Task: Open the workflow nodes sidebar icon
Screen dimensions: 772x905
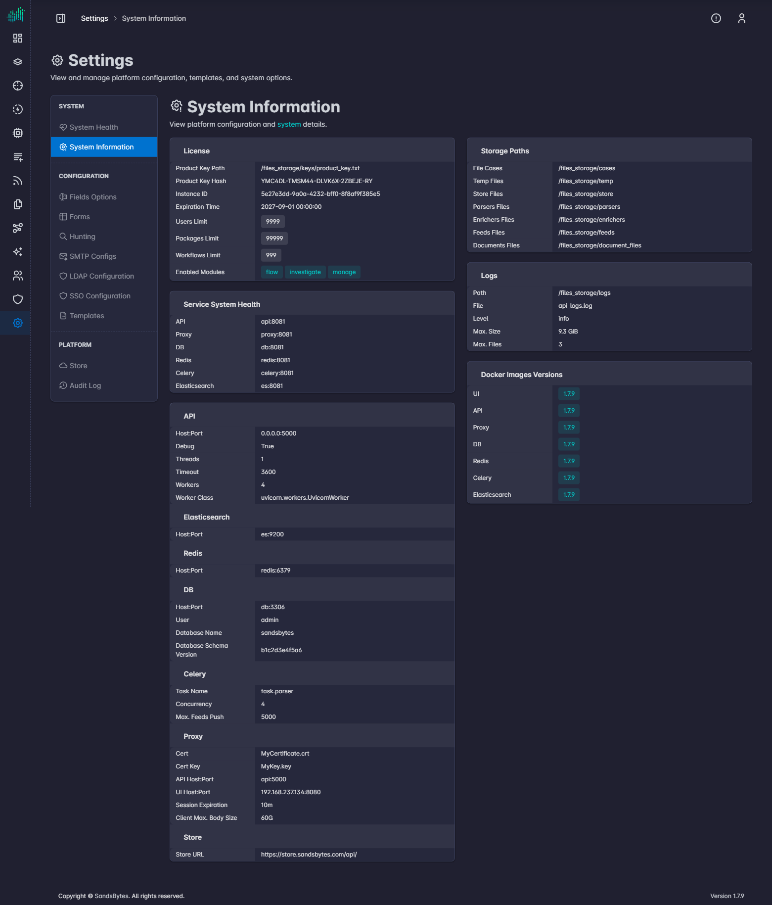Action: [18, 228]
